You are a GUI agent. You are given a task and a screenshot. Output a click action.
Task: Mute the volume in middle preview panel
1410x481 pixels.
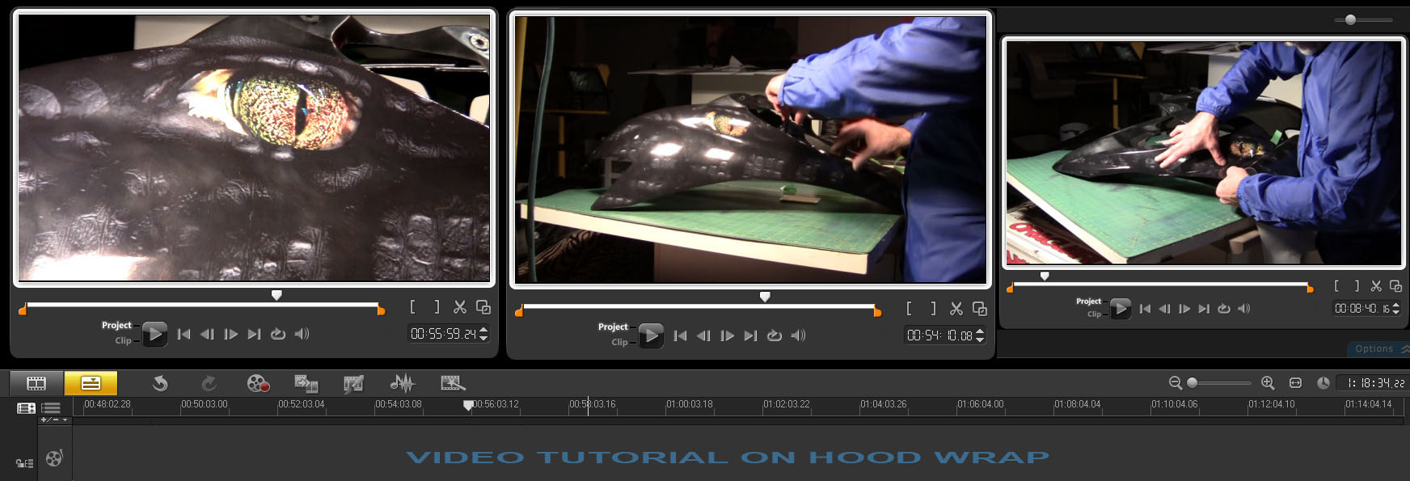(x=798, y=335)
